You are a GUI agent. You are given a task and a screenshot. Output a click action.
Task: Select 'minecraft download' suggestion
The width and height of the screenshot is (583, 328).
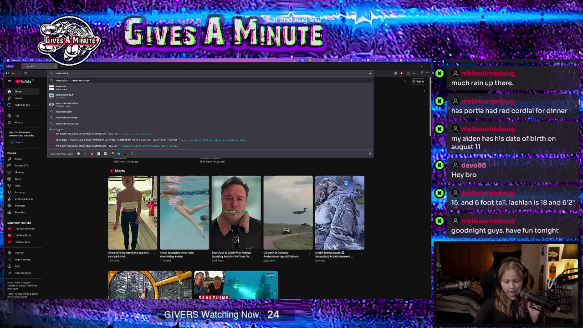point(210,118)
